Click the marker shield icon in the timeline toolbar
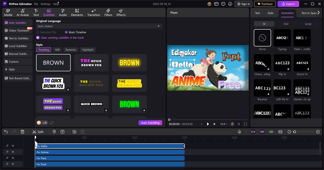Screen dimensions: 324x170 click(54, 132)
